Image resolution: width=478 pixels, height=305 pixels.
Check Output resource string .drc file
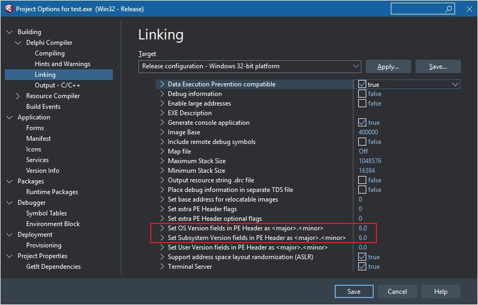coord(362,180)
